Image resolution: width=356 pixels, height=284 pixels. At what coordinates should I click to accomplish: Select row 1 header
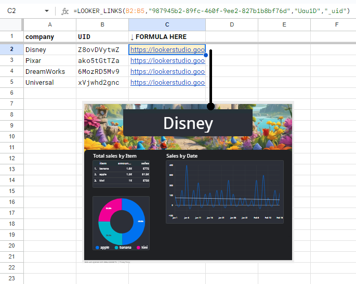pos(11,36)
